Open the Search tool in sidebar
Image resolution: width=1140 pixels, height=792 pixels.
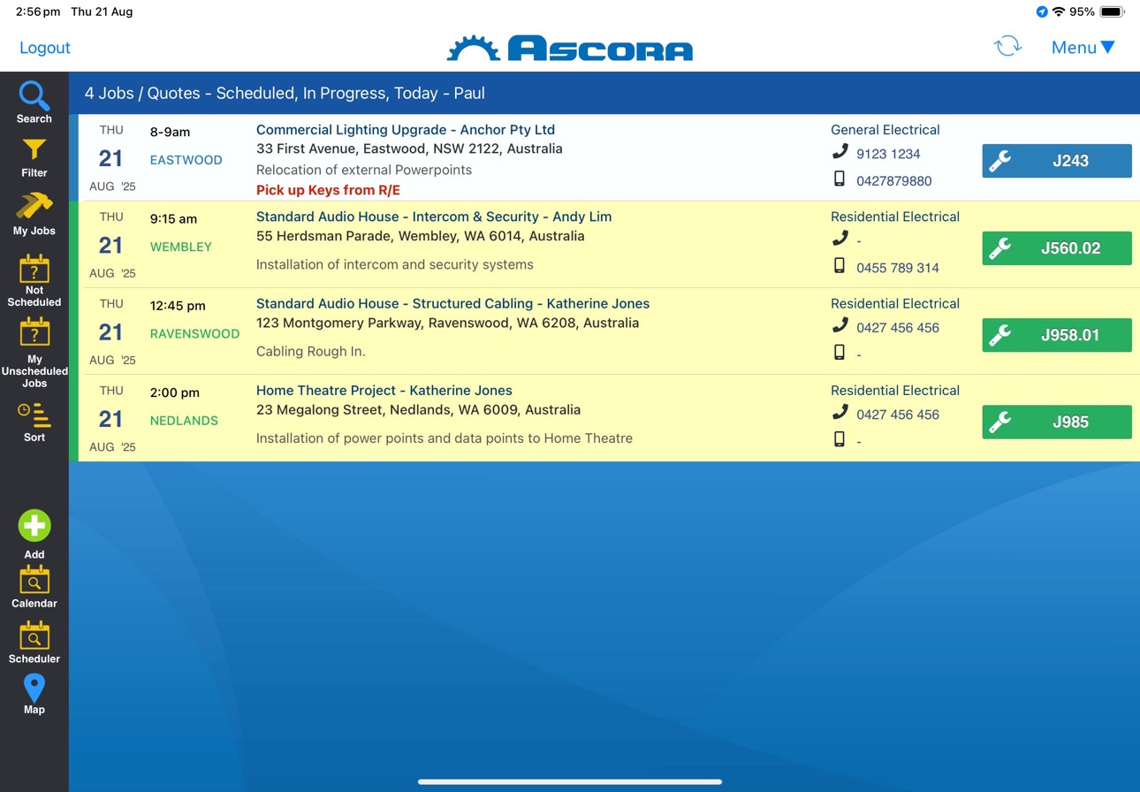click(34, 102)
